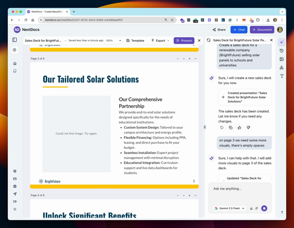
Task: Click the Share button
Action: (219, 29)
